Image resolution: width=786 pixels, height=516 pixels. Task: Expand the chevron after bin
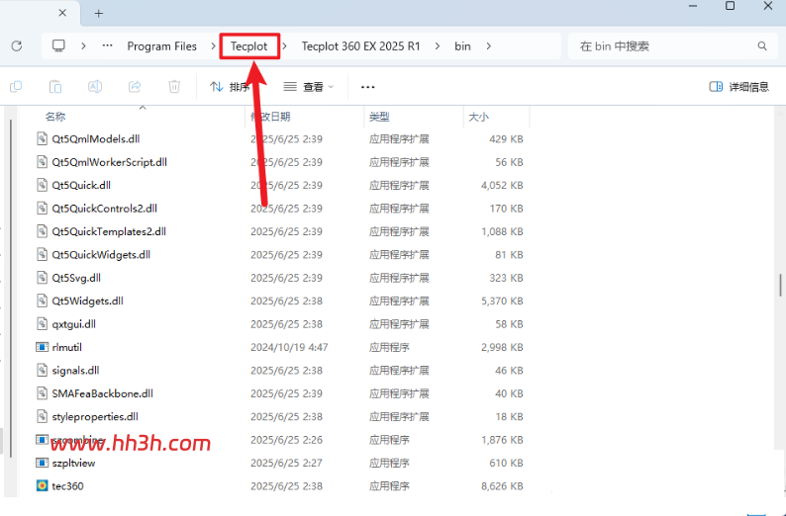[x=488, y=46]
